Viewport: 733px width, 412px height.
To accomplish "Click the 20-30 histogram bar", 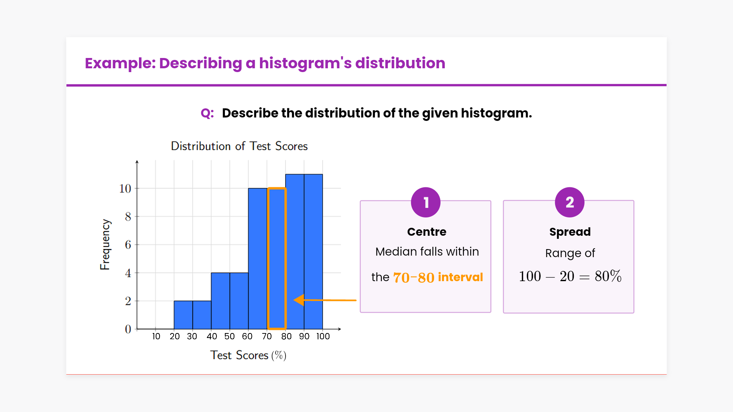I will (x=183, y=315).
